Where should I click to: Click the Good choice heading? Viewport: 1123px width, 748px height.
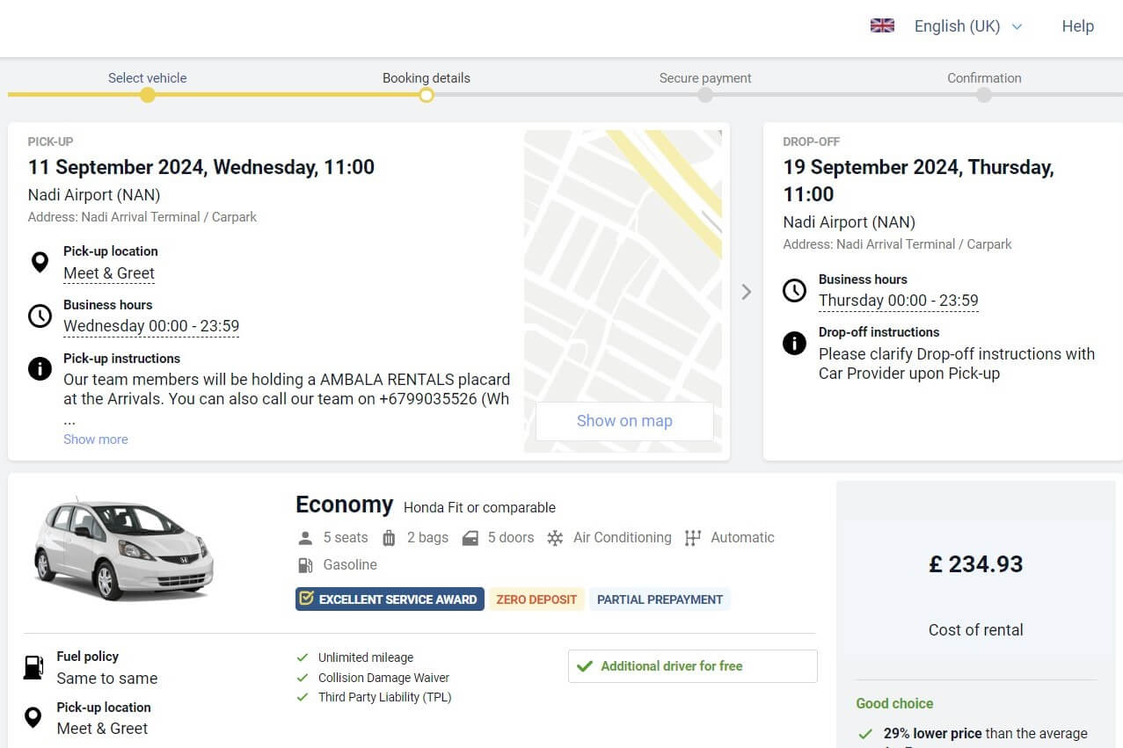(894, 703)
